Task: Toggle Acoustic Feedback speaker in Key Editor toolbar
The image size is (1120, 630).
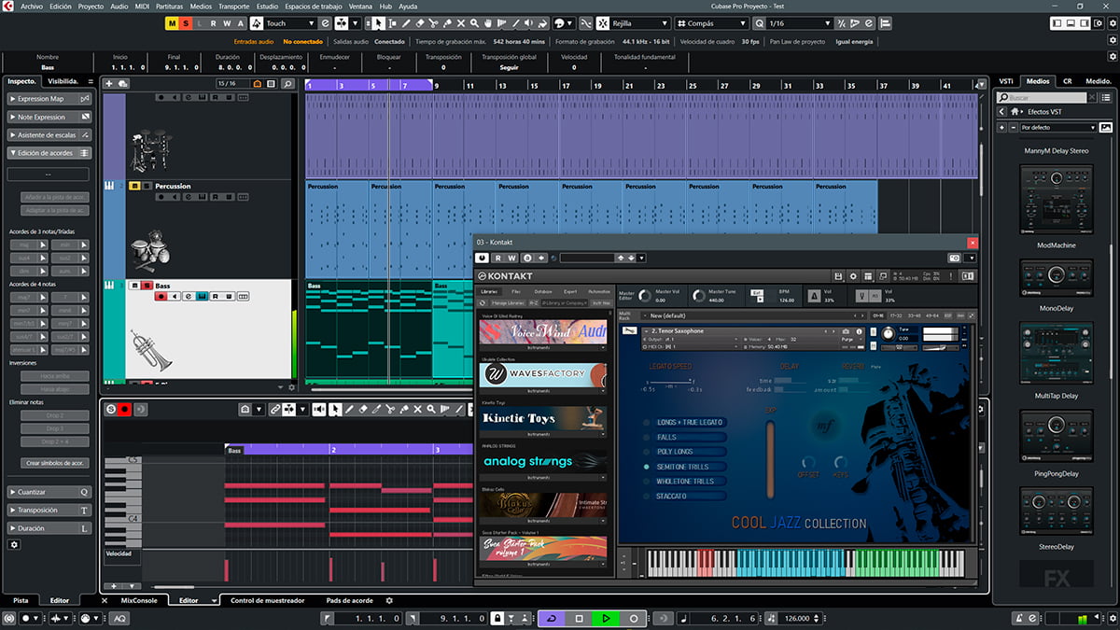Action: 320,410
